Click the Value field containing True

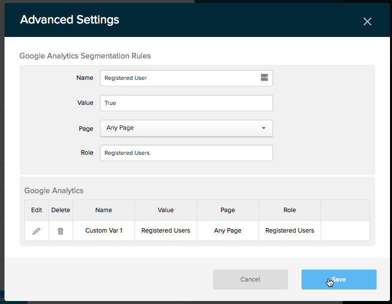186,103
